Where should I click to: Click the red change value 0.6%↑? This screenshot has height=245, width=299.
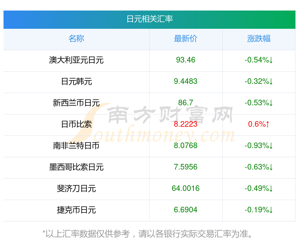pyautogui.click(x=259, y=124)
